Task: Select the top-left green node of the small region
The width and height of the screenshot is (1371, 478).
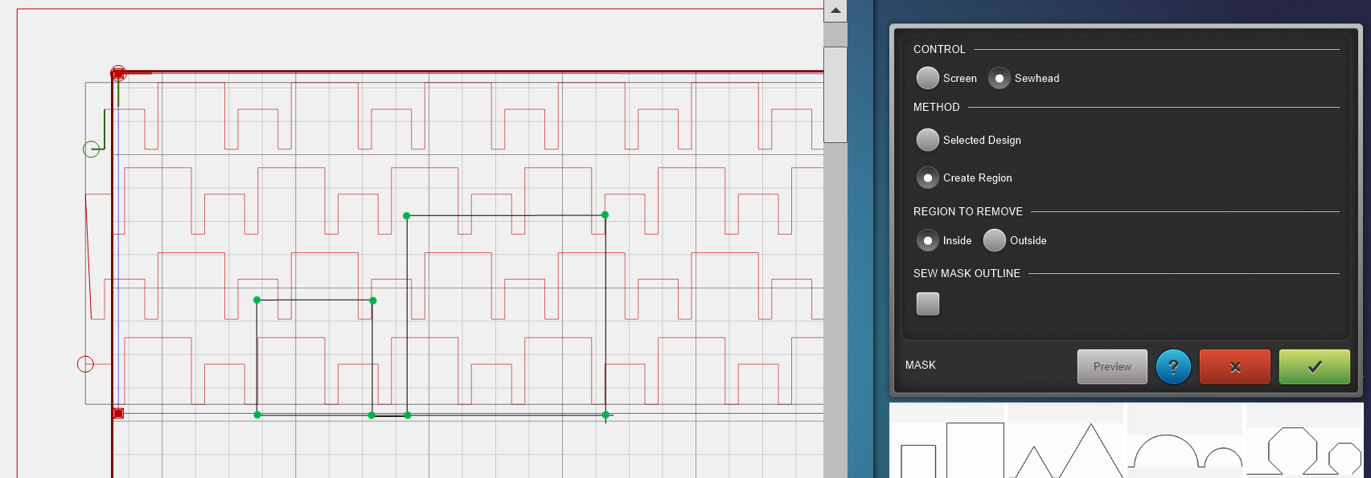Action: coord(257,300)
